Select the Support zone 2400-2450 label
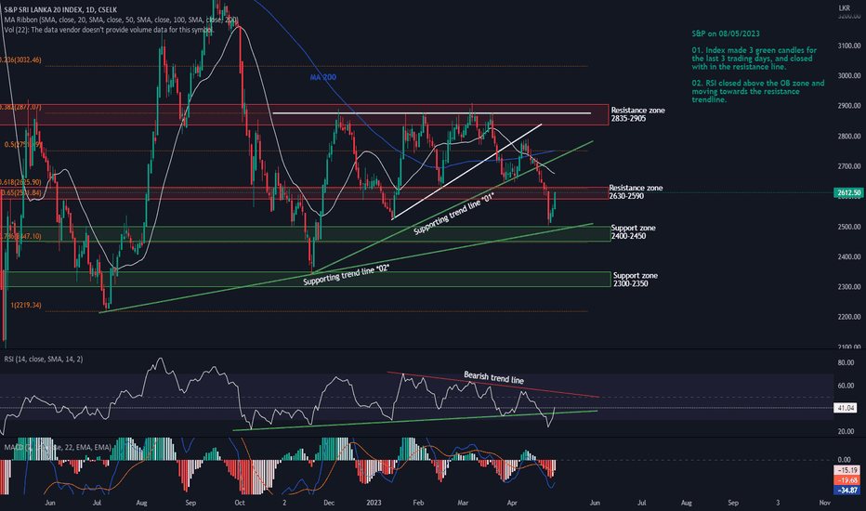The image size is (866, 511). (633, 232)
